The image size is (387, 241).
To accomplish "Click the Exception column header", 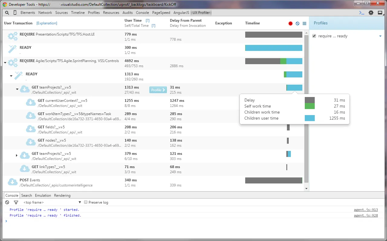I will tap(224, 23).
